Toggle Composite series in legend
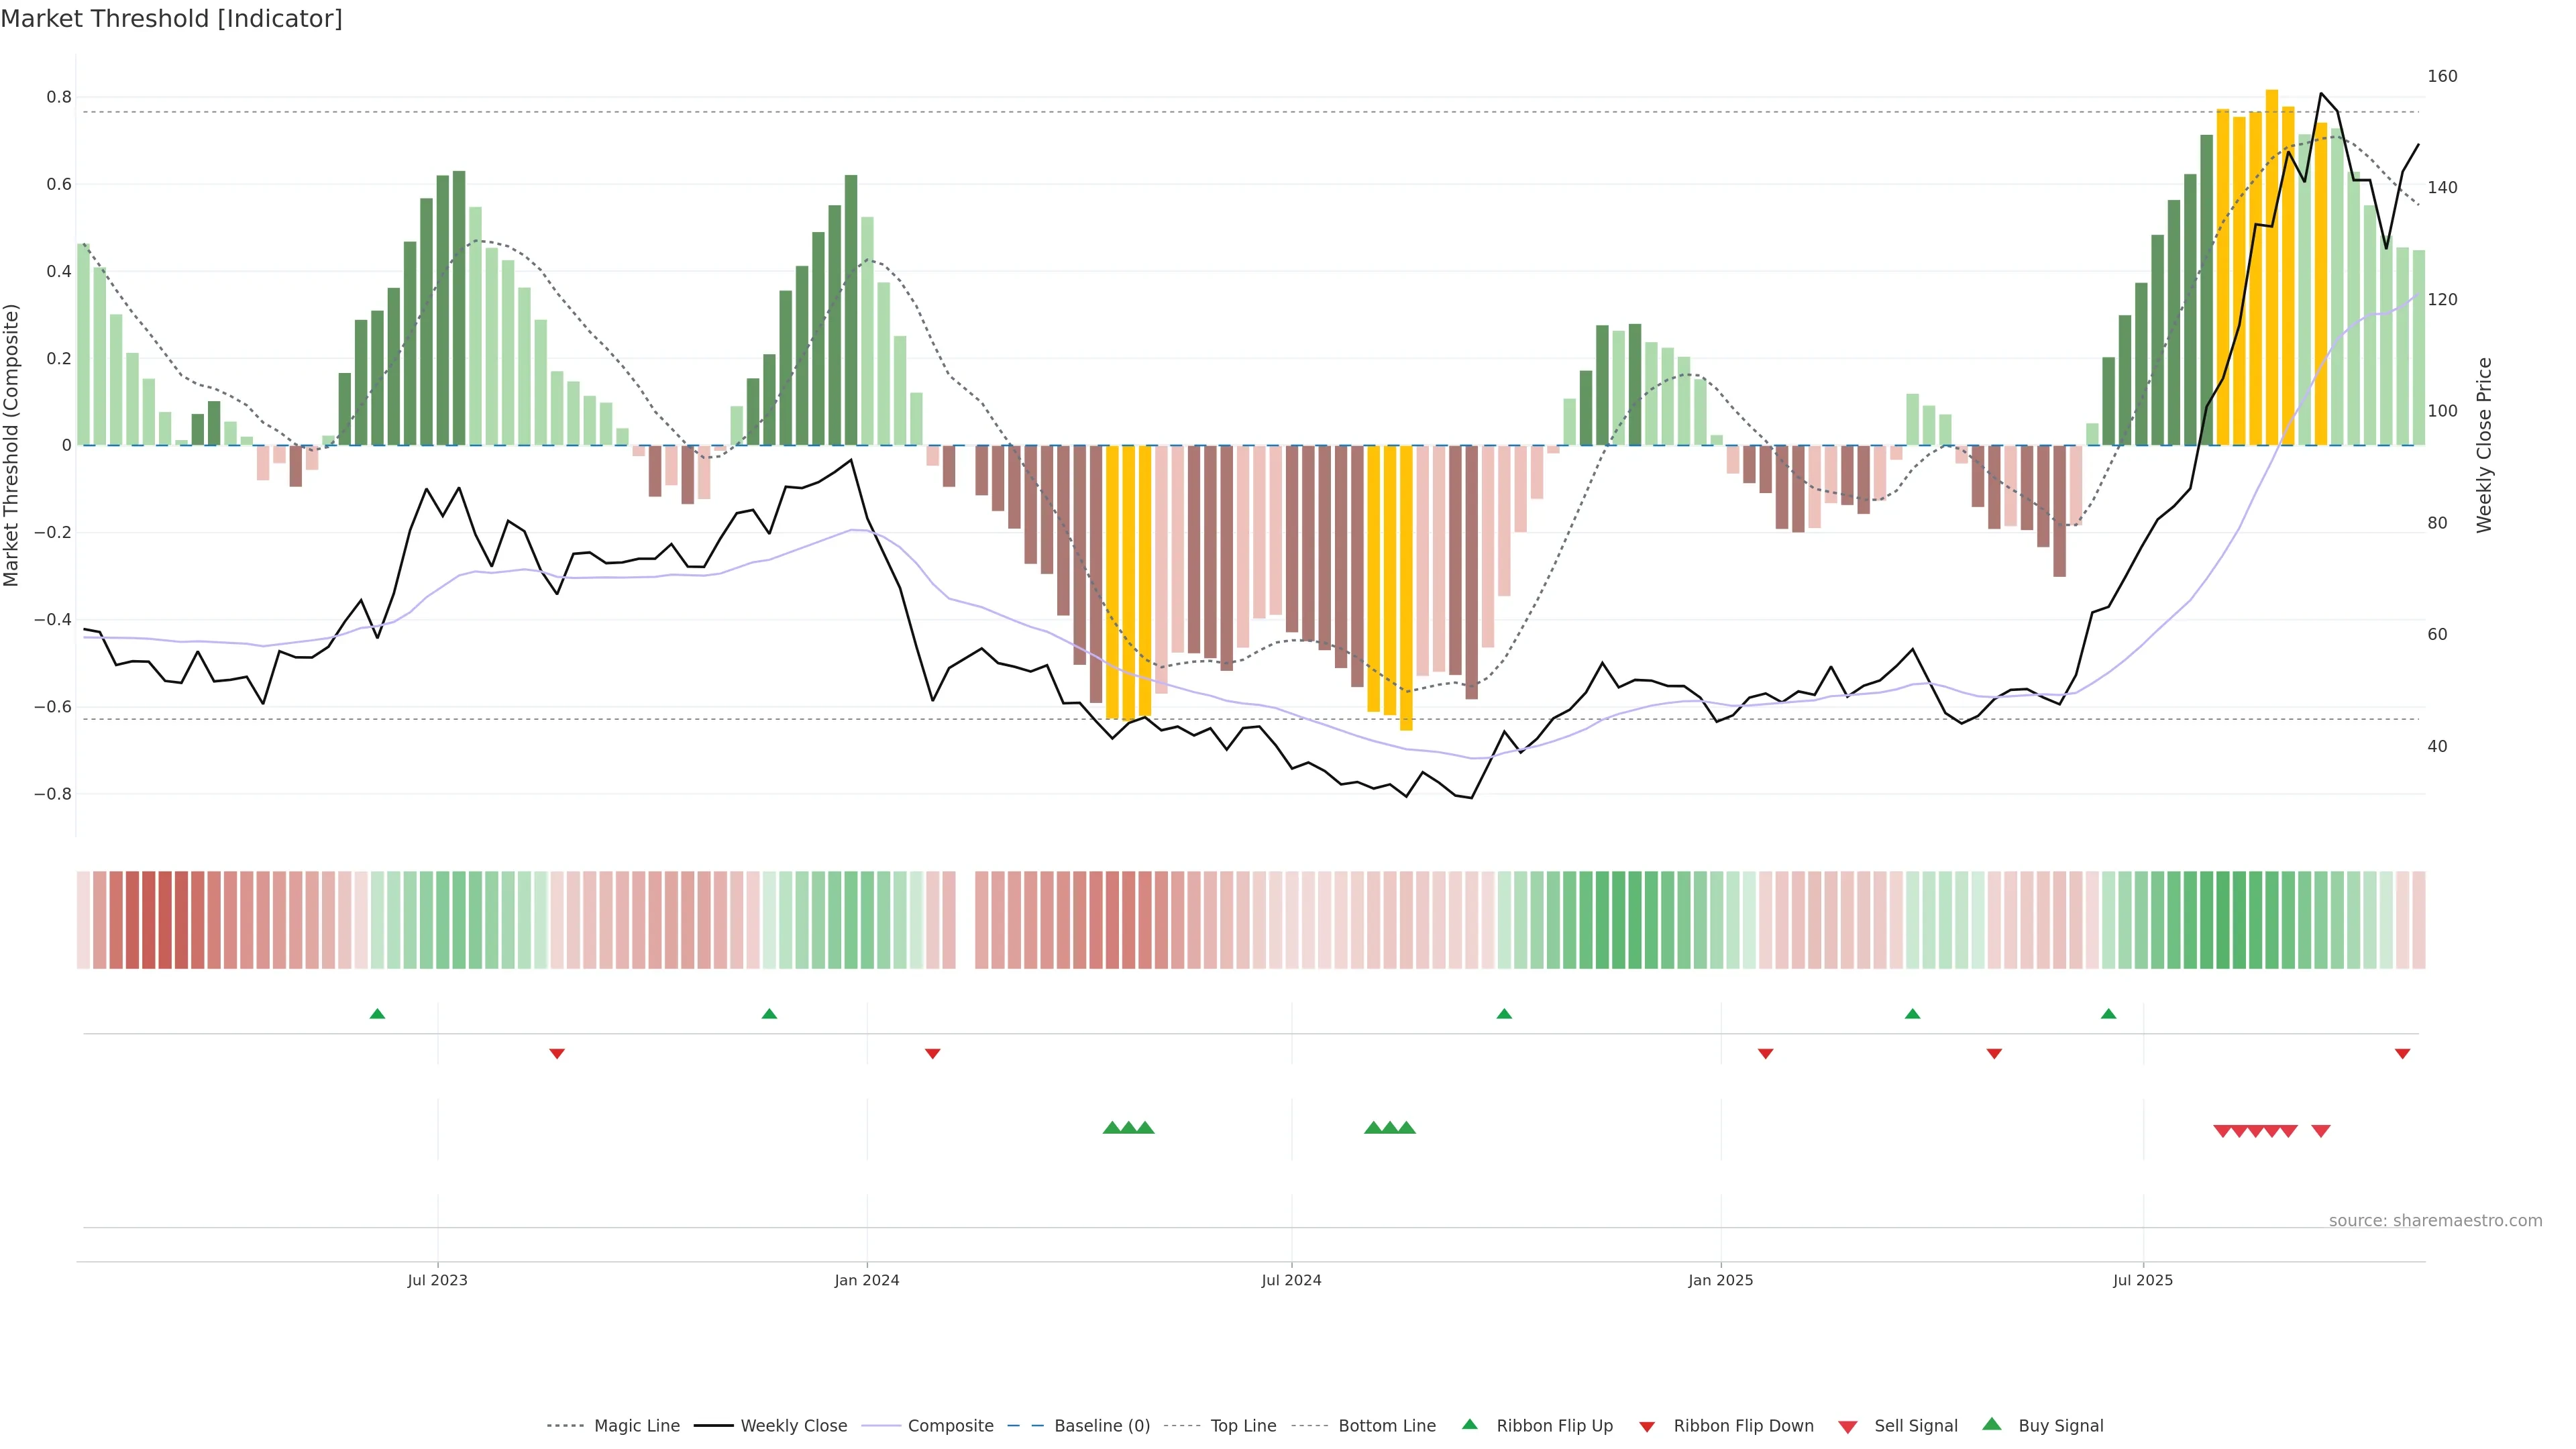Image resolution: width=2576 pixels, height=1449 pixels. [x=950, y=1426]
